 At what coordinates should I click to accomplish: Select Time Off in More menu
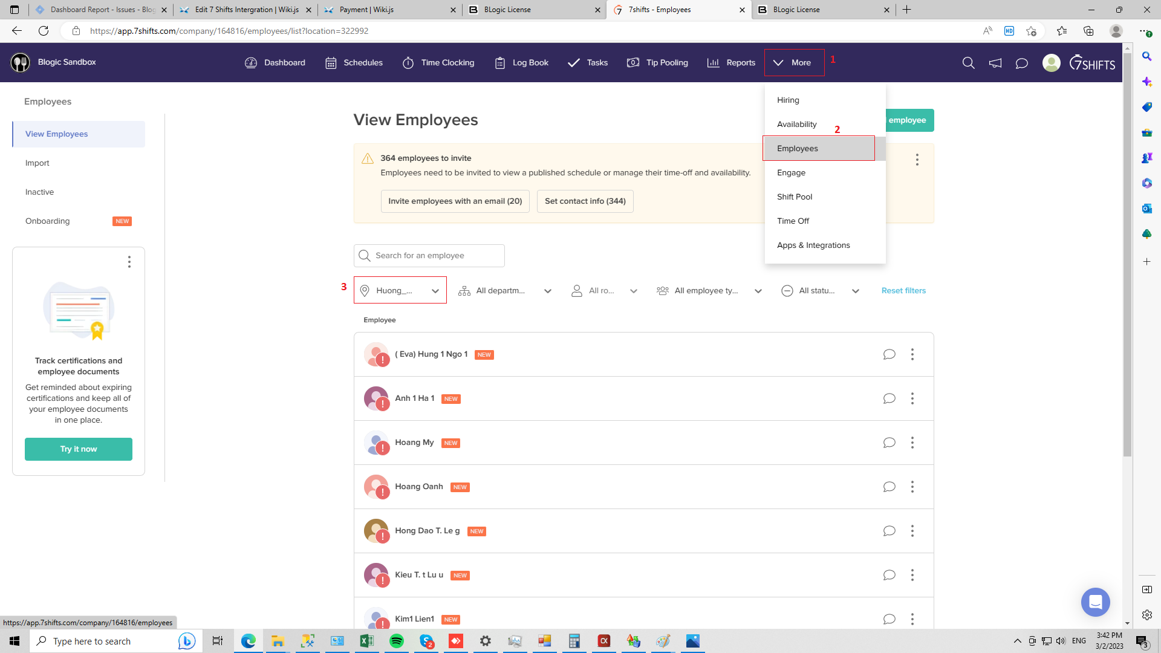click(x=793, y=221)
